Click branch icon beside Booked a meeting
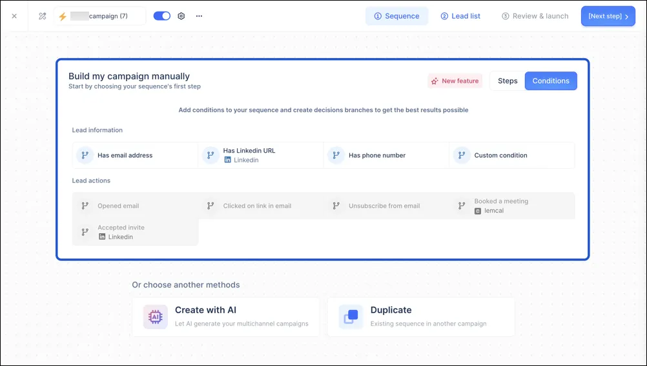The height and width of the screenshot is (366, 647). coord(462,206)
